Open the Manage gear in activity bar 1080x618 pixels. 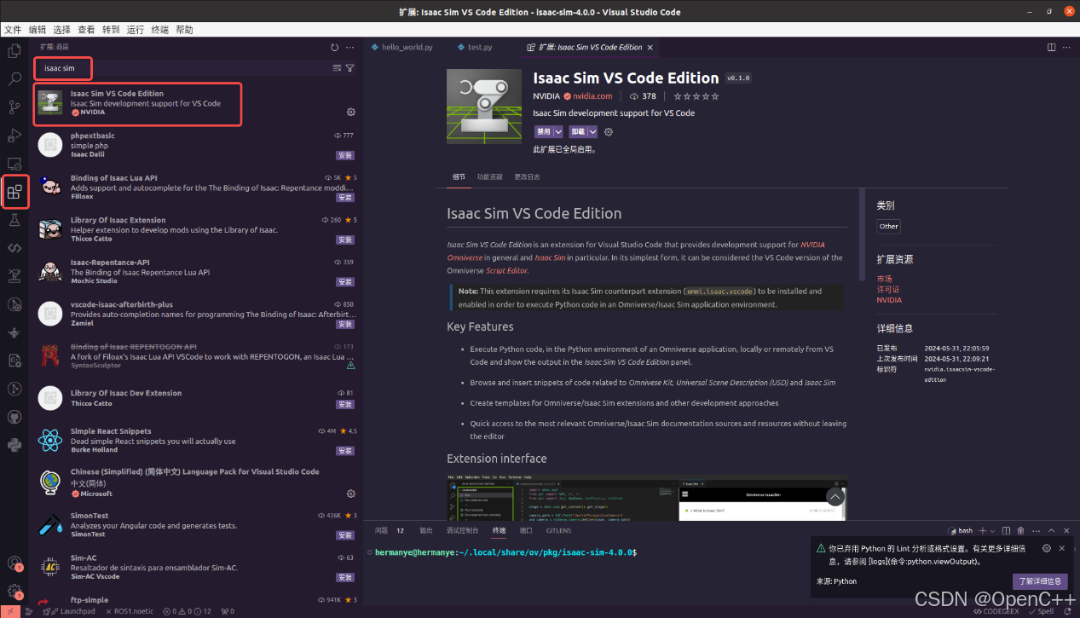14,591
